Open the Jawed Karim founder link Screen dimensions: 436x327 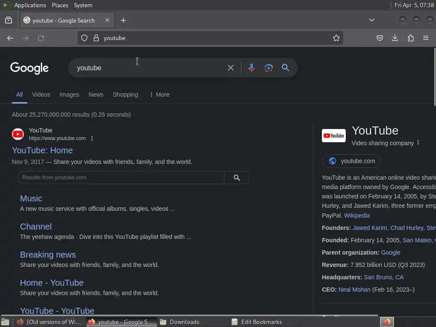370,228
